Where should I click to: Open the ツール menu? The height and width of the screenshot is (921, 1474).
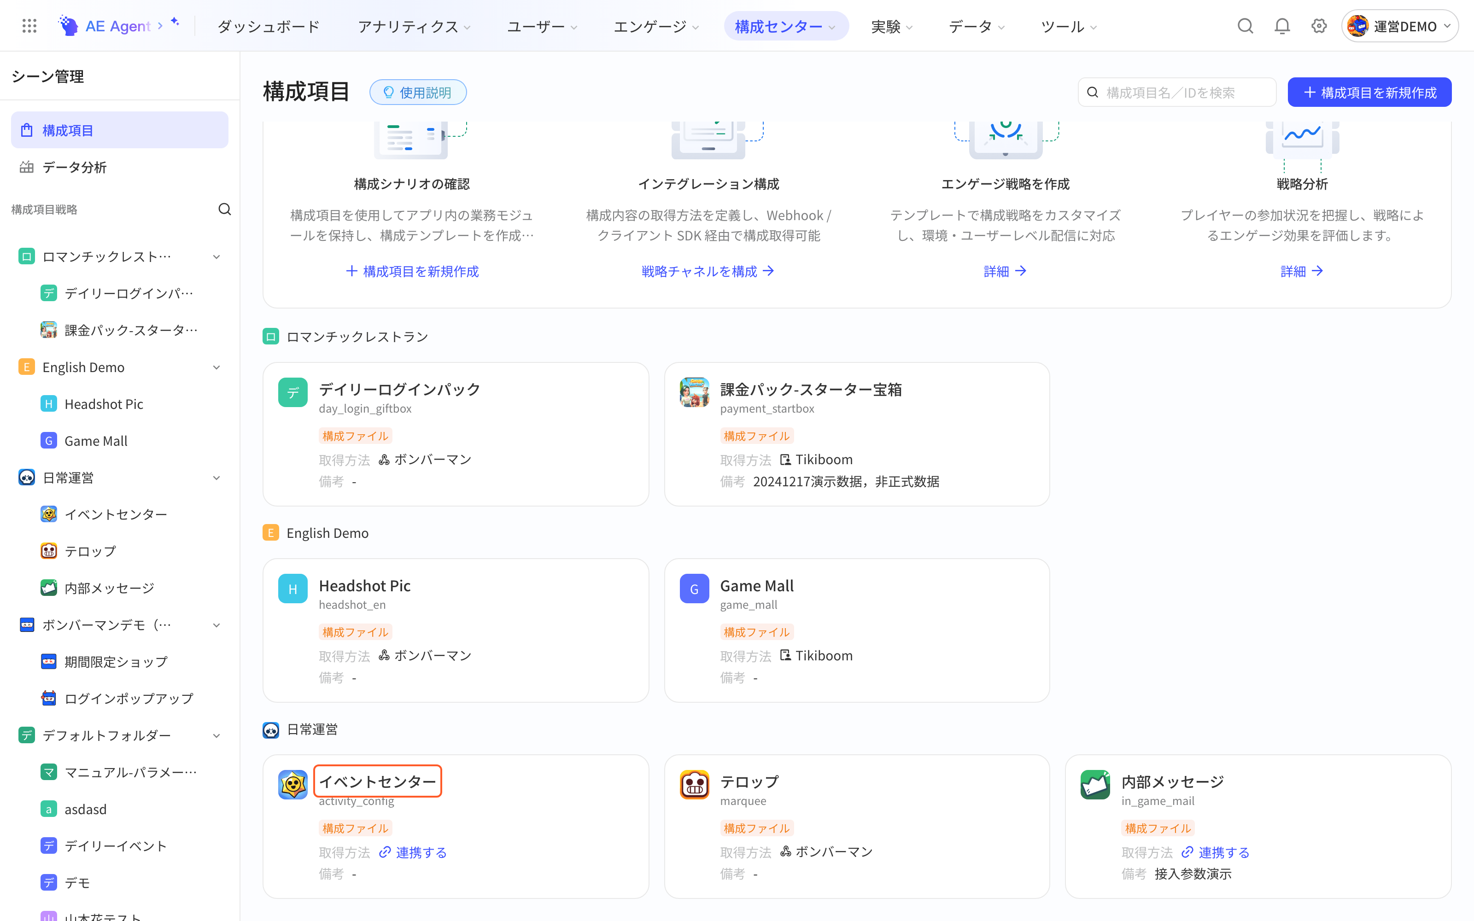1068,26
